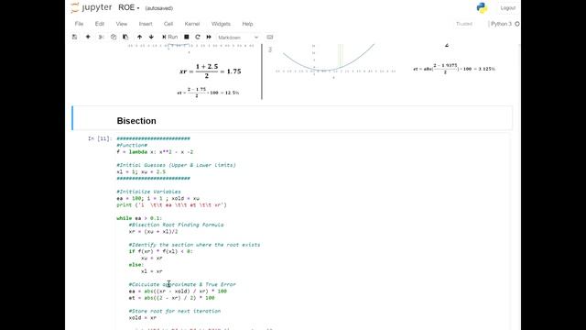The height and width of the screenshot is (330, 586).
Task: Open the command palette keyboard icon
Action: [x=270, y=37]
